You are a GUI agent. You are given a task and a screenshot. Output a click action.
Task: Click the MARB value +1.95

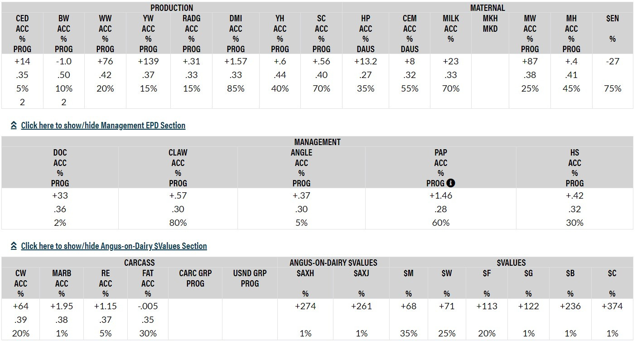click(62, 306)
